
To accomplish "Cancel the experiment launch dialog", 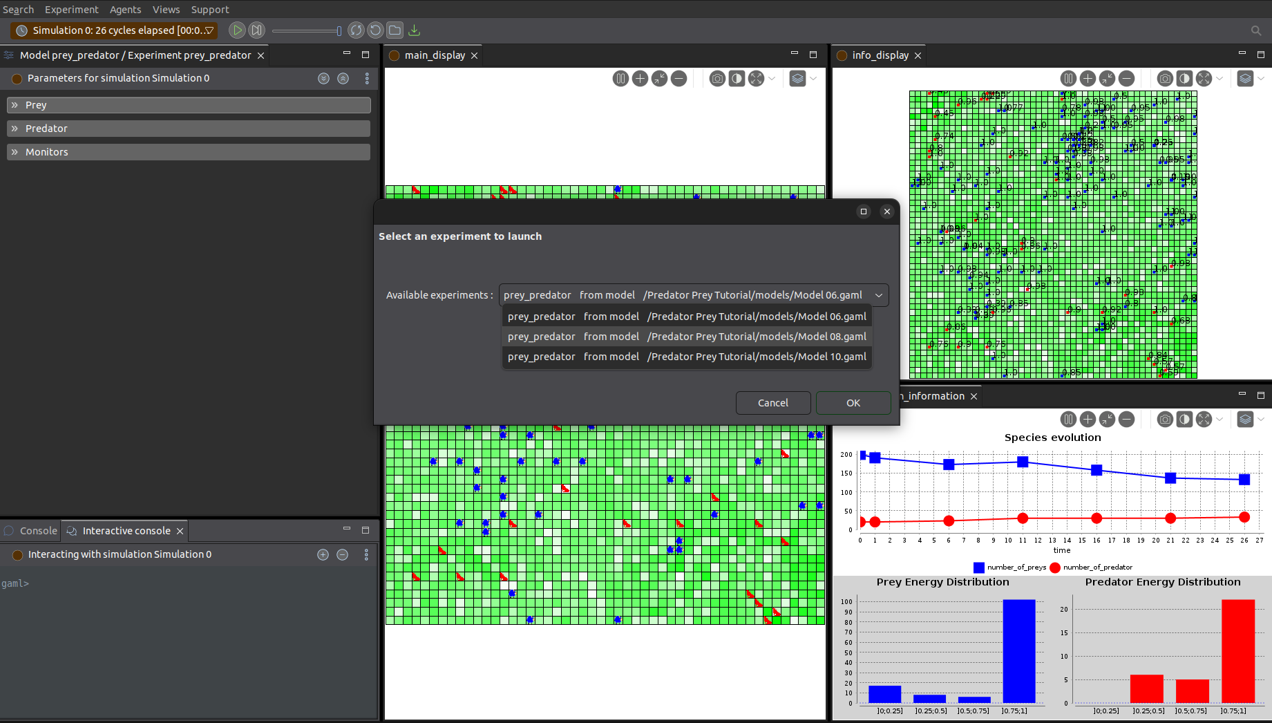I will tap(773, 403).
